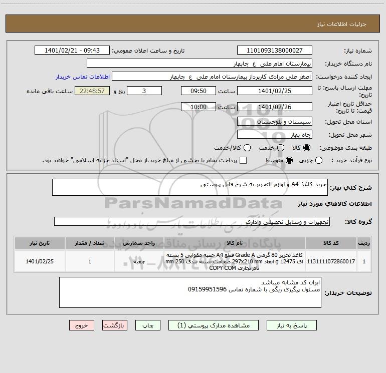
Task: Click the product code cell 1131111072860017
Action: (x=331, y=261)
